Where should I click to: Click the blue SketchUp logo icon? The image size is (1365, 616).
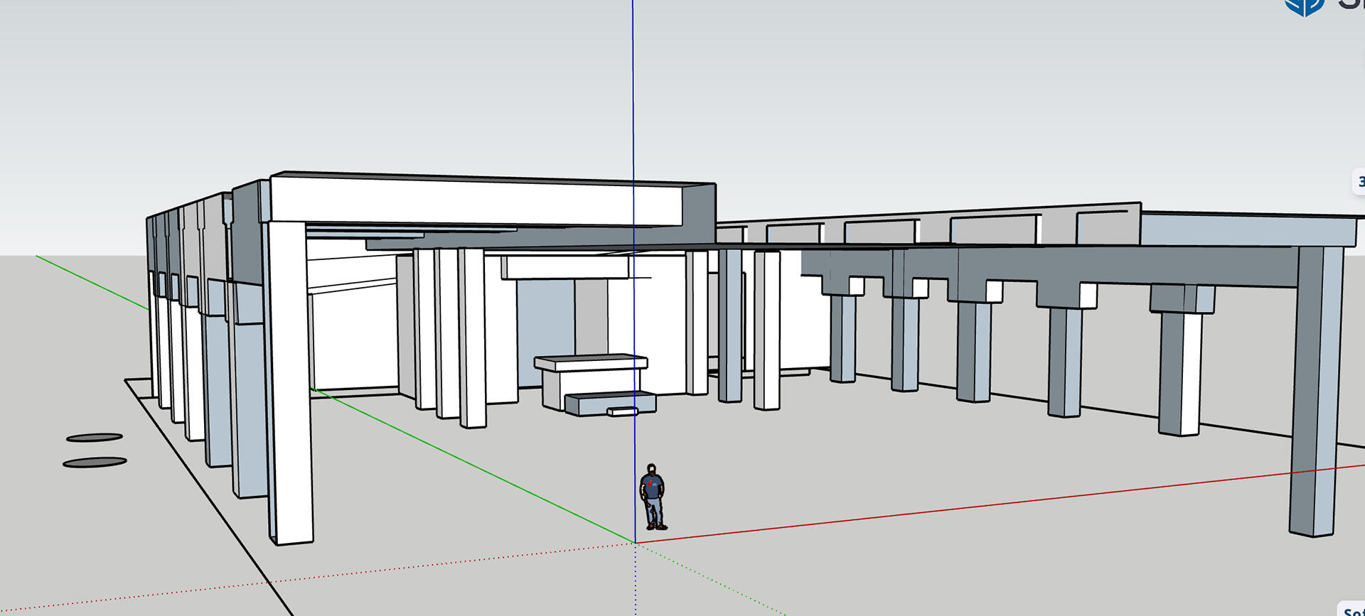(1304, 6)
